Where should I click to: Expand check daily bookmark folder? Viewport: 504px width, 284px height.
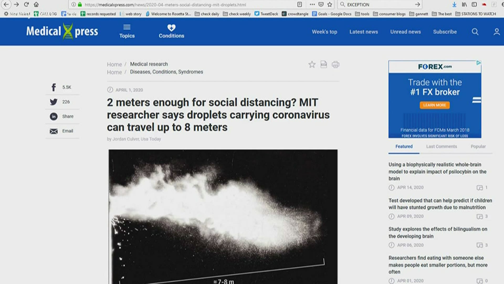[x=207, y=14]
